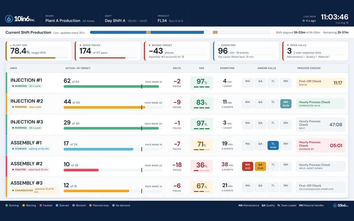Click the Blocked legend swatch
Screen dimensions: 354x221
click(x=74, y=205)
